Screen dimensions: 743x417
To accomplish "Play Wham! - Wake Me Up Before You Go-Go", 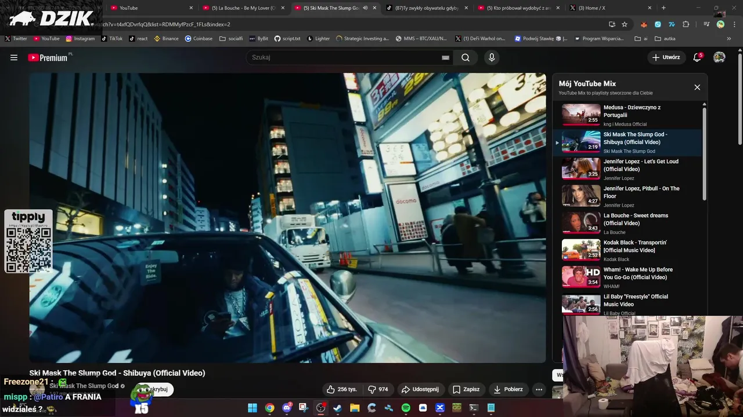I will coord(629,277).
